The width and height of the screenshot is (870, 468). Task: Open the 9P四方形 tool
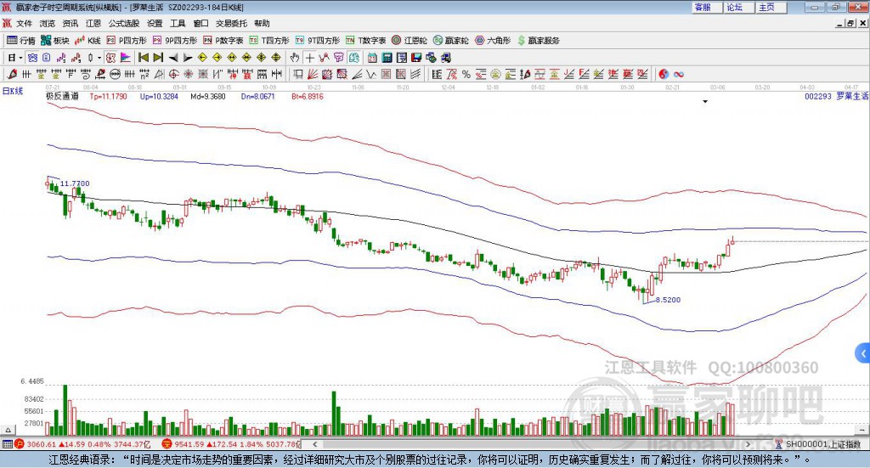pos(175,41)
